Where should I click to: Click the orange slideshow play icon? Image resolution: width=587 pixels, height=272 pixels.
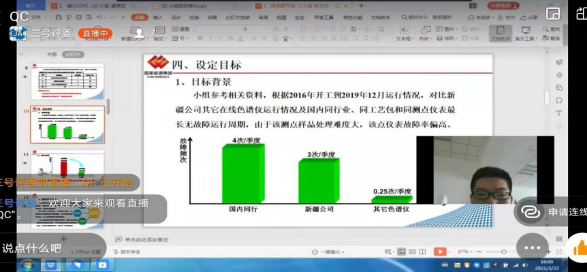(440, 252)
